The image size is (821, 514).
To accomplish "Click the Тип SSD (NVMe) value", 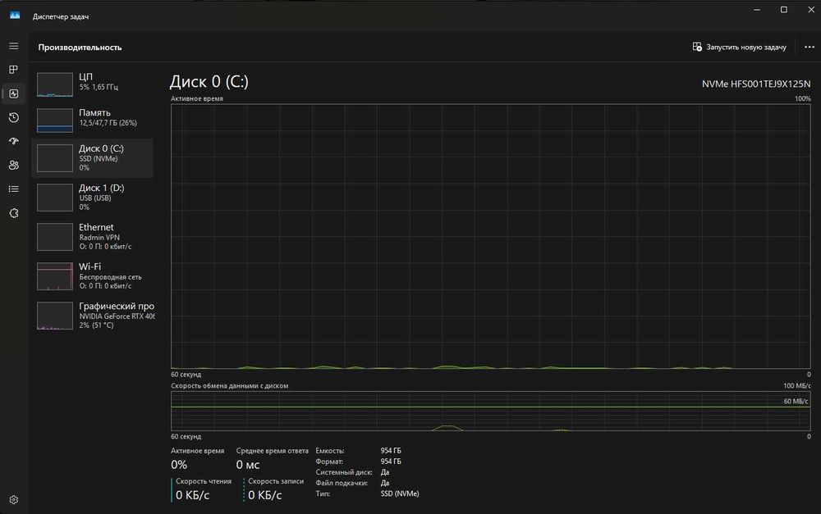I will click(400, 494).
